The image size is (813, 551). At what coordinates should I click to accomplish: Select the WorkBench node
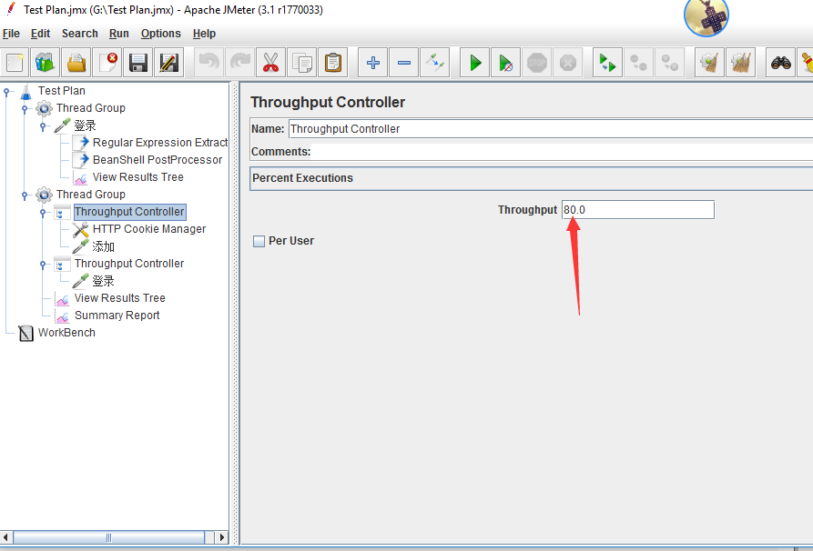point(66,333)
